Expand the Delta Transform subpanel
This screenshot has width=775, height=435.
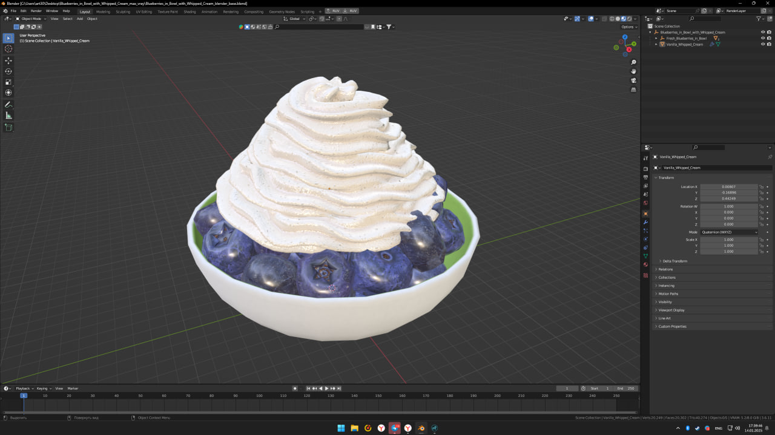674,261
